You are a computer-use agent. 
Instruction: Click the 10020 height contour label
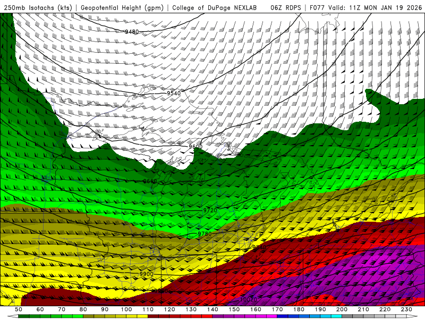[249, 299]
